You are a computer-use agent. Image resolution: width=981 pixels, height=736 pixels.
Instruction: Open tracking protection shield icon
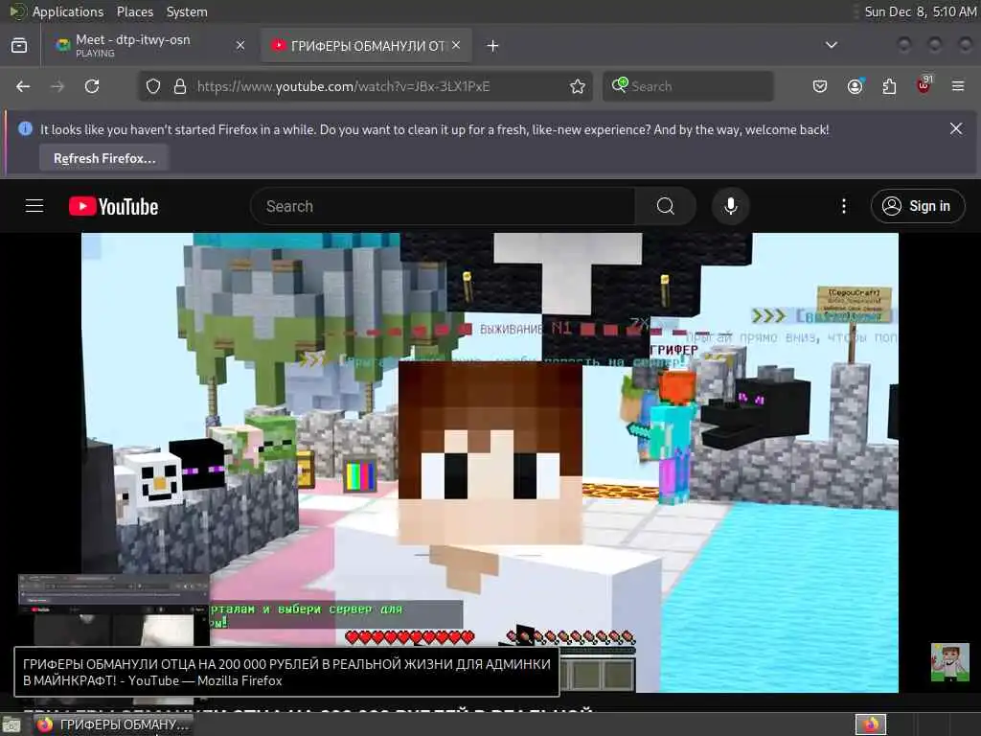point(153,86)
